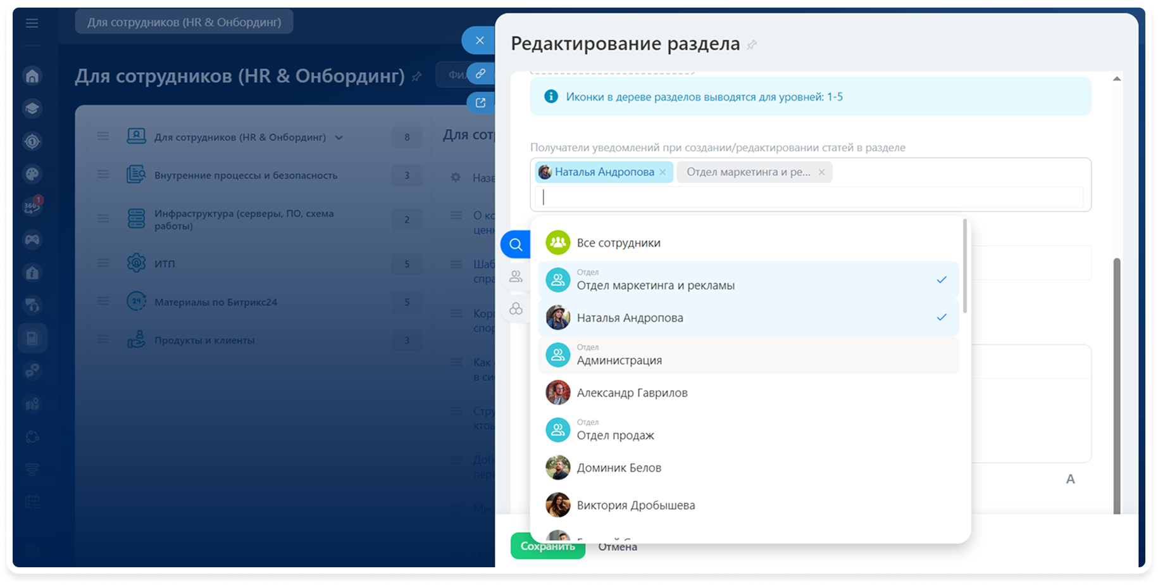Viewport: 1158px width, 585px height.
Task: Switch to the departments structure tab in picker
Action: [x=516, y=308]
